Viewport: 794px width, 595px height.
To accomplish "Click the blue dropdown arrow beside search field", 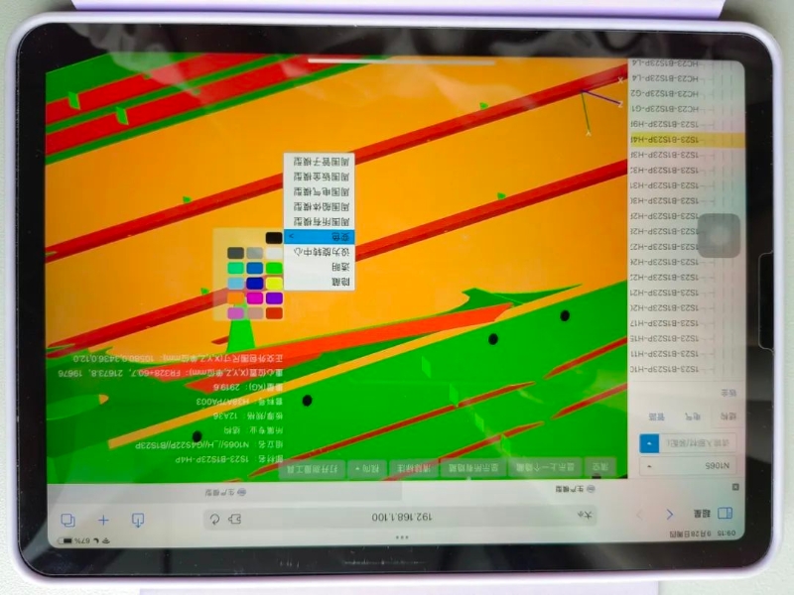I will (x=649, y=443).
